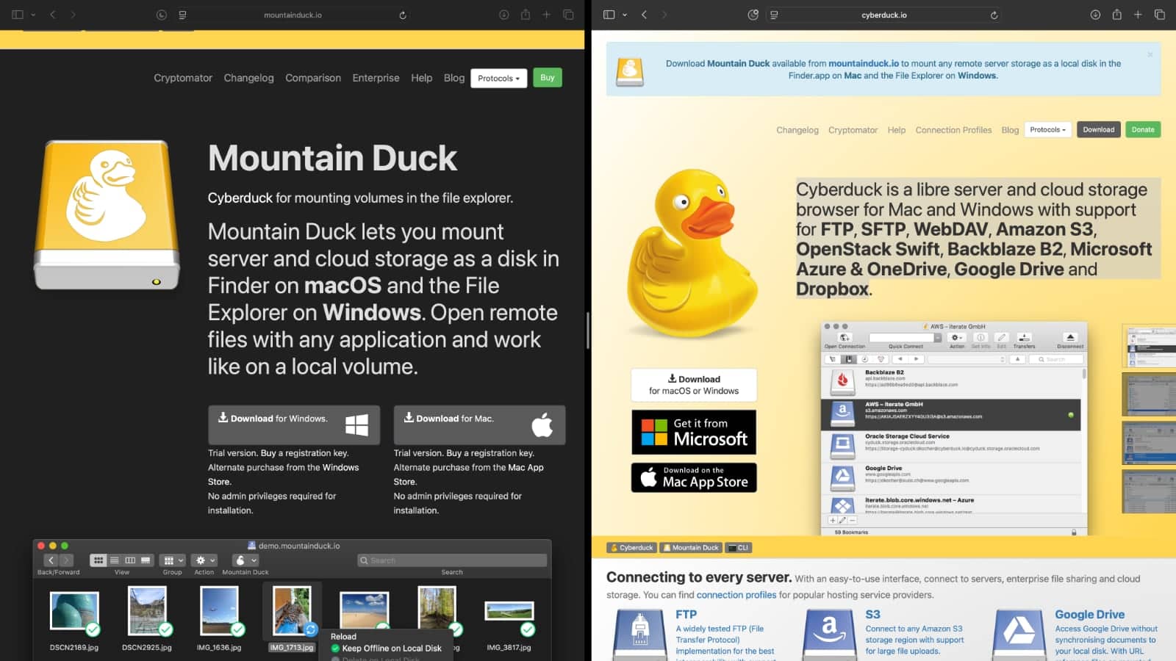Expand the Protocols dropdown on the Mountain Duck page
The image size is (1176, 661).
coord(498,78)
